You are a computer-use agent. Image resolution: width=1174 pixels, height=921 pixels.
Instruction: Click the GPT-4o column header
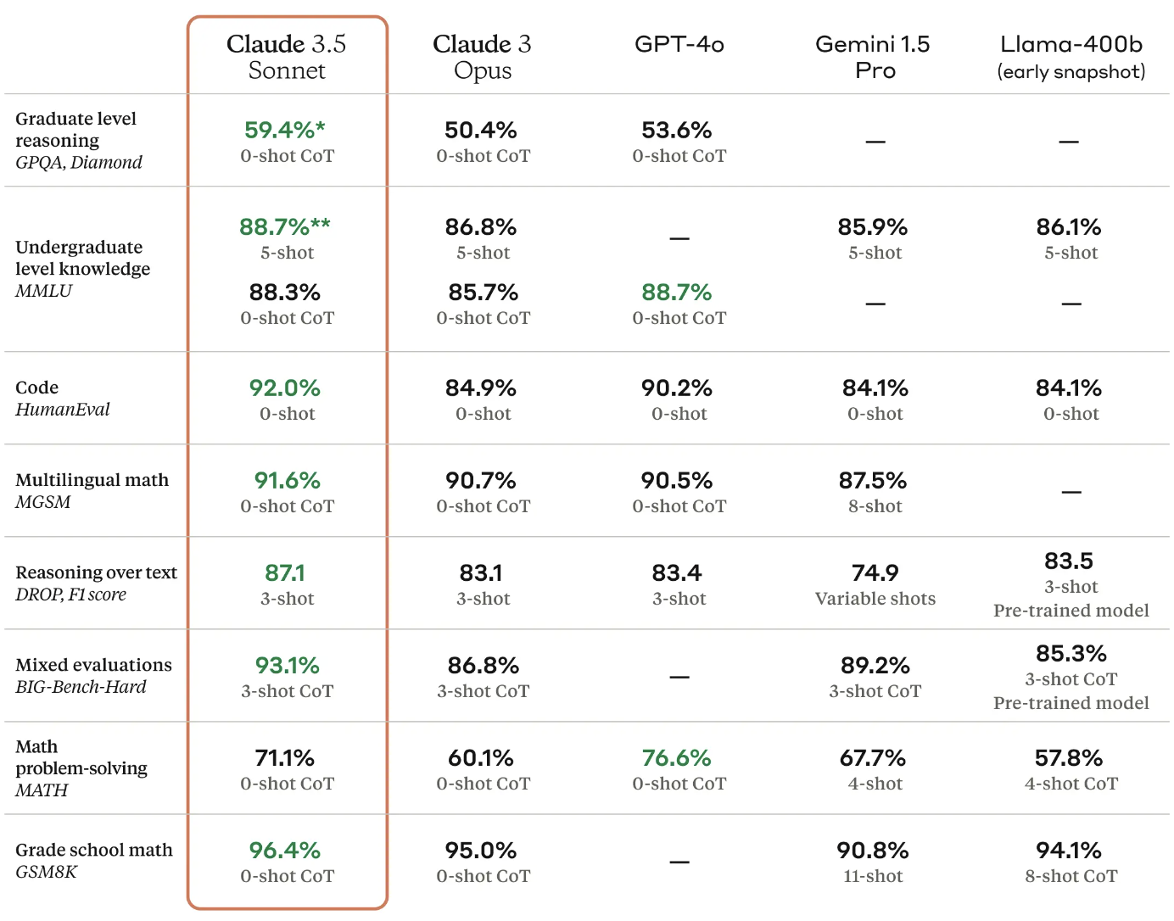point(679,44)
